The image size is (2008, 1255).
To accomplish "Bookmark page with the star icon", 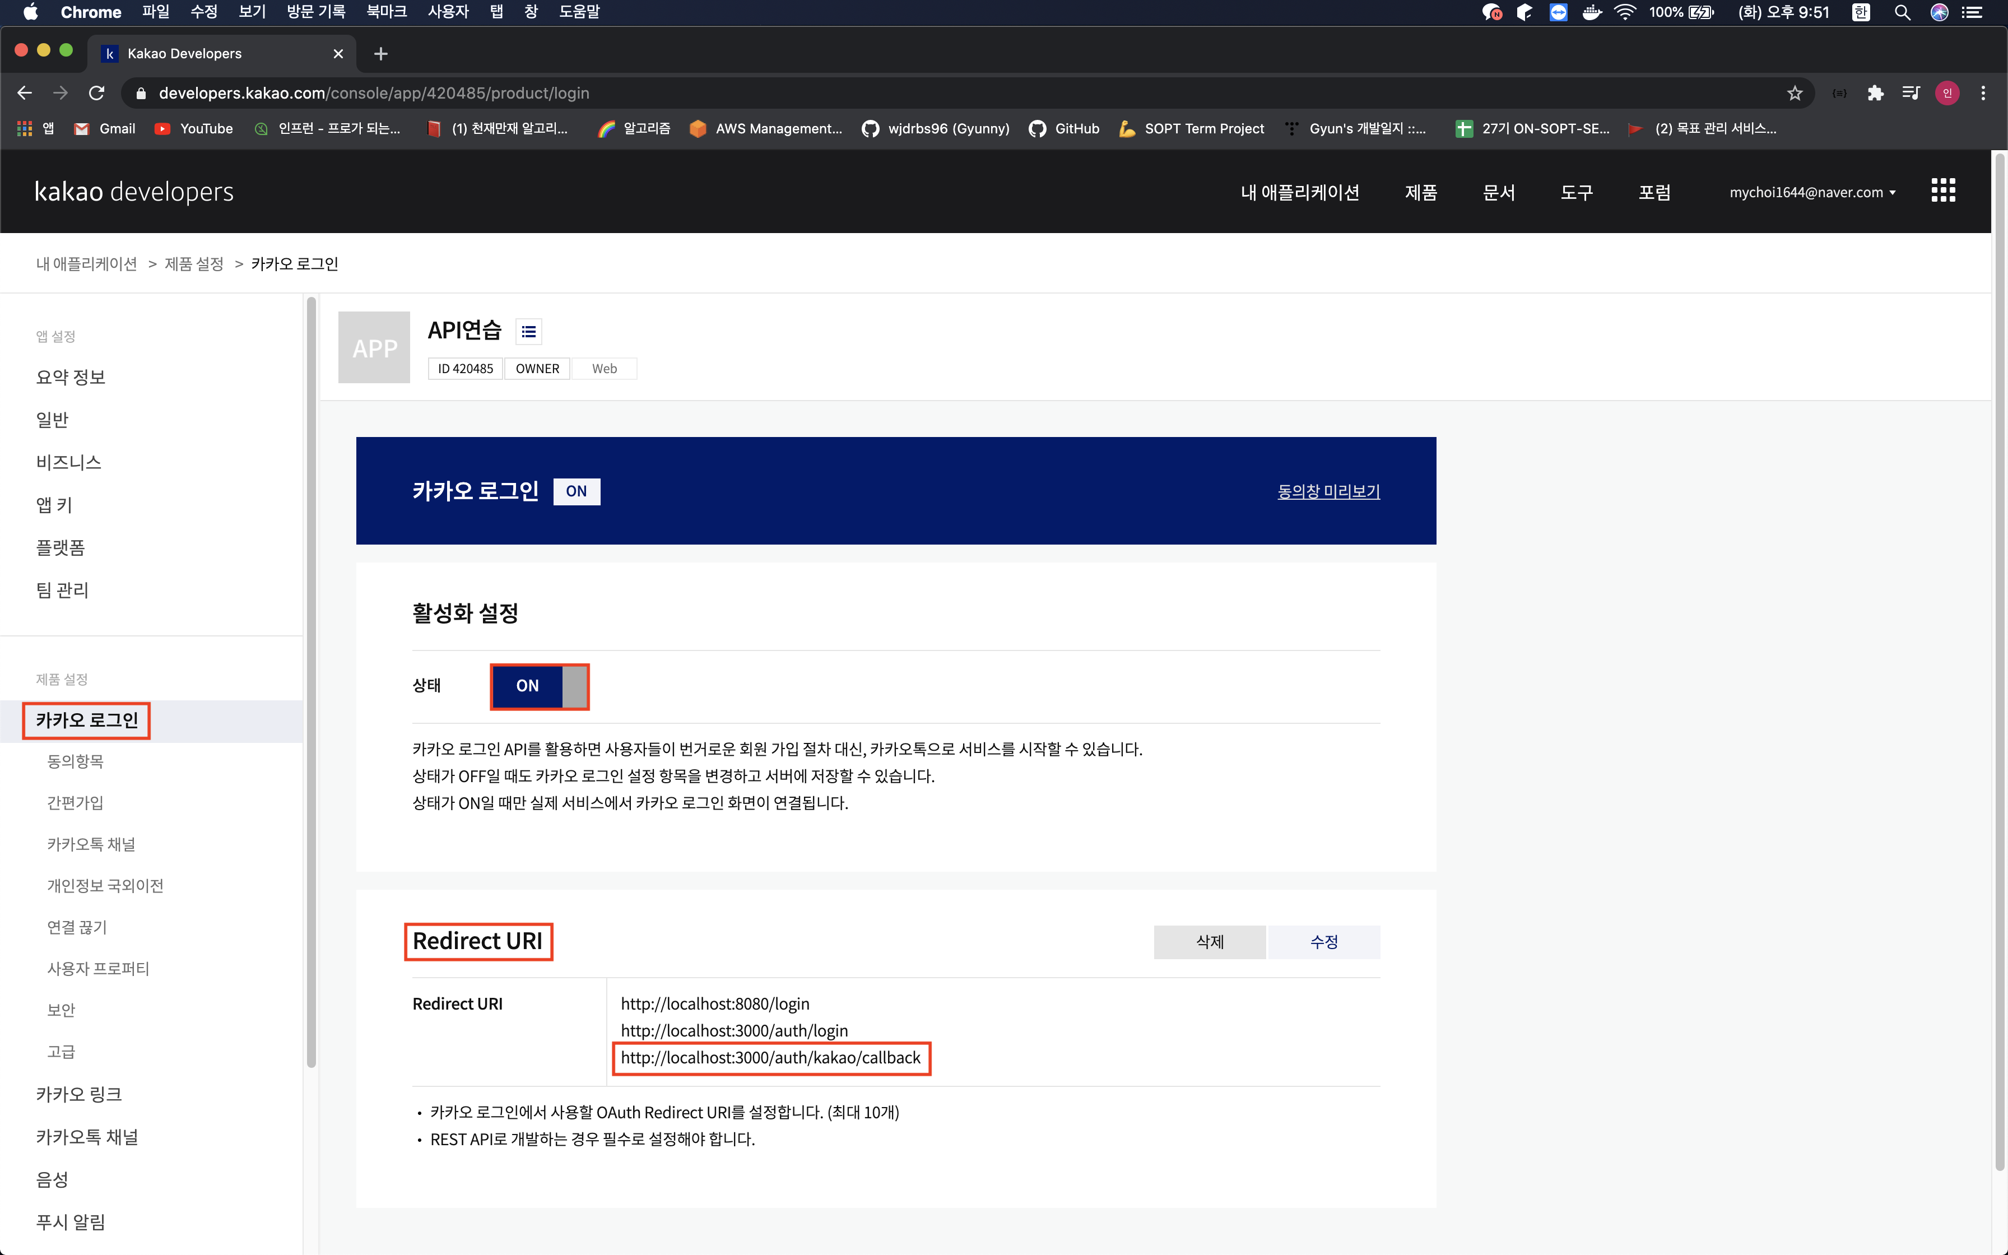I will coord(1795,93).
